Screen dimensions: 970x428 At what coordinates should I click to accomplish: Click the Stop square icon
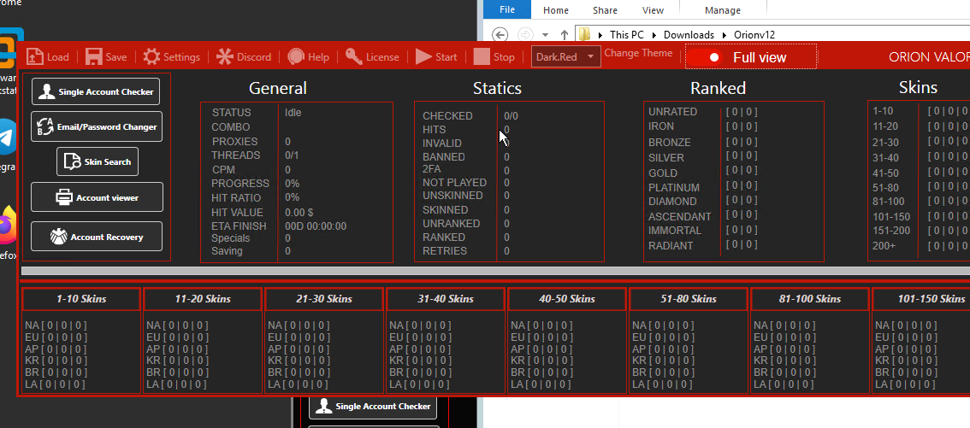coord(482,57)
